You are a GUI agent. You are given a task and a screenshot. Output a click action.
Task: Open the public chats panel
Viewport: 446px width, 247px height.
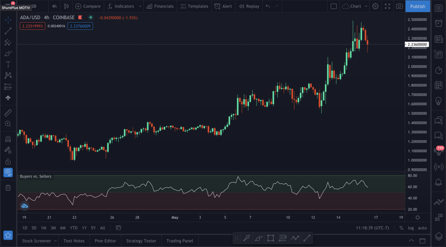click(x=438, y=120)
